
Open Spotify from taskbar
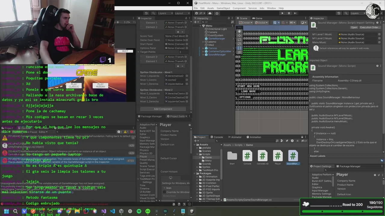point(139,211)
